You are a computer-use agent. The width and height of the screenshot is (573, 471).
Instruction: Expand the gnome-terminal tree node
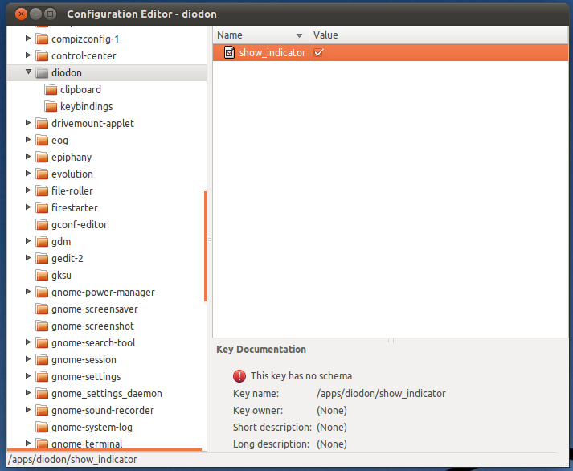28,443
